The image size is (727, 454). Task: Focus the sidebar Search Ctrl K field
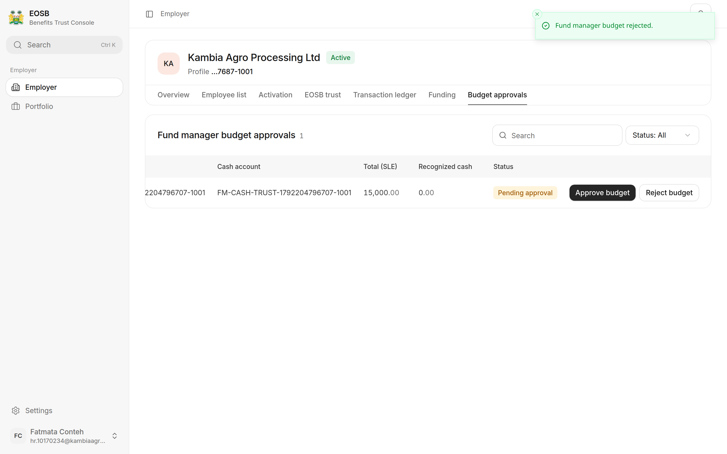[64, 45]
